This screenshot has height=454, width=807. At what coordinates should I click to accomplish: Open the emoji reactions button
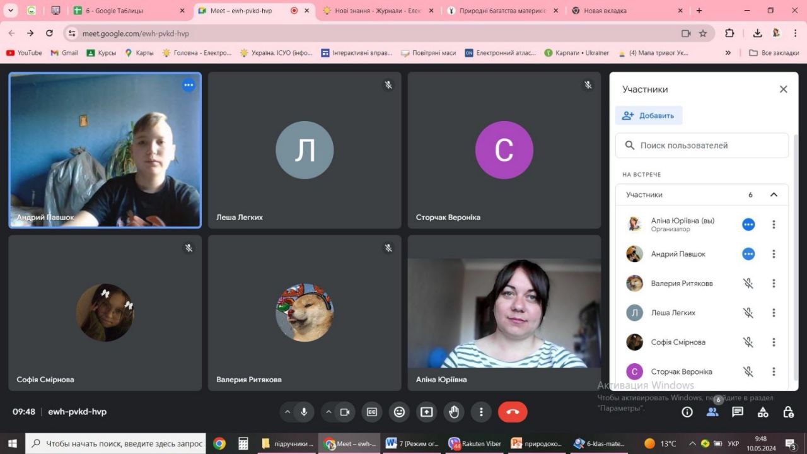point(399,412)
